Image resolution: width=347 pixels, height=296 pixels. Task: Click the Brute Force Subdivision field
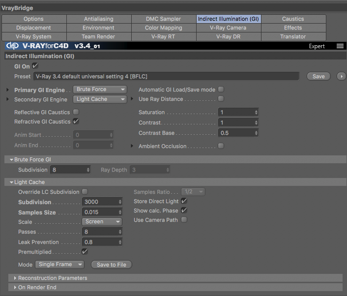pos(70,170)
